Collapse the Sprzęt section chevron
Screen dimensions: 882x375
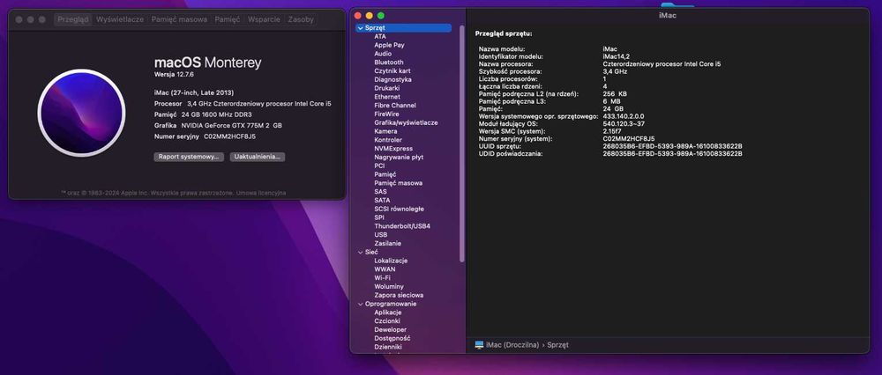pos(360,28)
